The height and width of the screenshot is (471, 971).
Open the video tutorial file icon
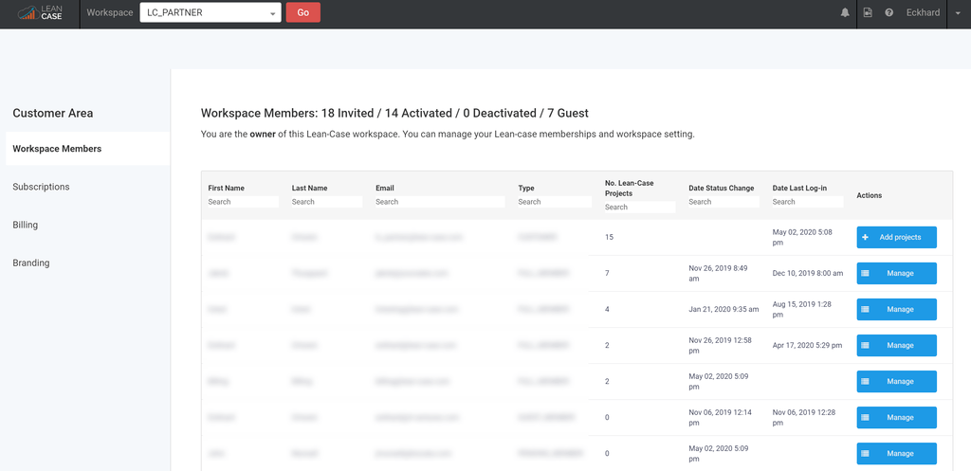click(x=868, y=13)
